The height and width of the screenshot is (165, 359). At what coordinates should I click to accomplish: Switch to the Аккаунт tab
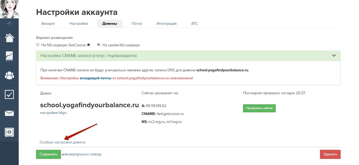tap(48, 24)
